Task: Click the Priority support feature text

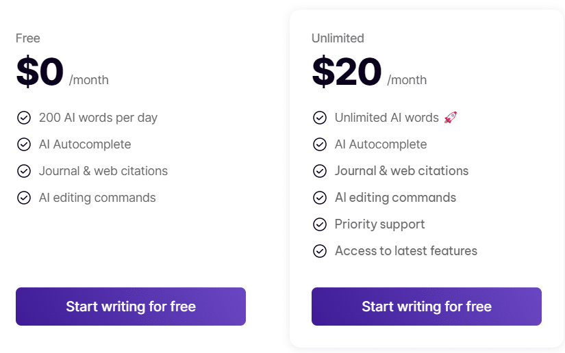Action: pyautogui.click(x=380, y=224)
